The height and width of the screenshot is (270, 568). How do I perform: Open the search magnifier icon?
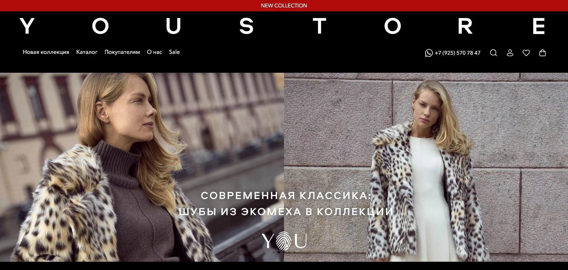(493, 53)
